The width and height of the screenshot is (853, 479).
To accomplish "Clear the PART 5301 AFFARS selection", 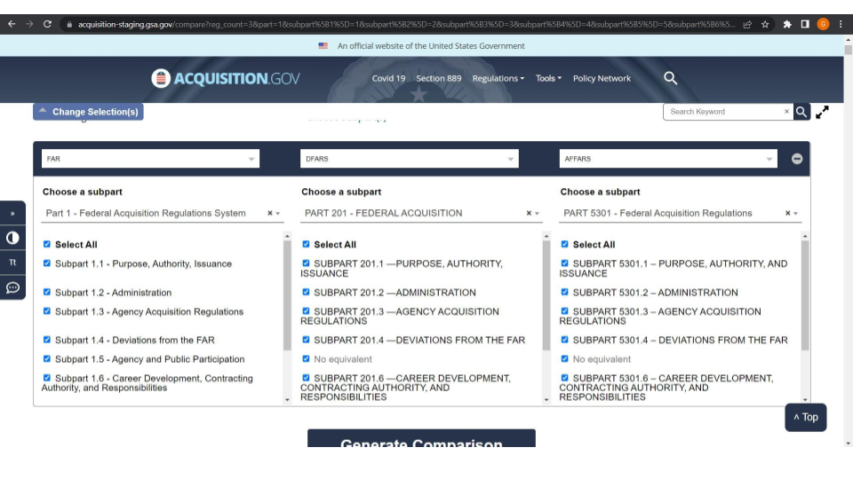I will [788, 214].
